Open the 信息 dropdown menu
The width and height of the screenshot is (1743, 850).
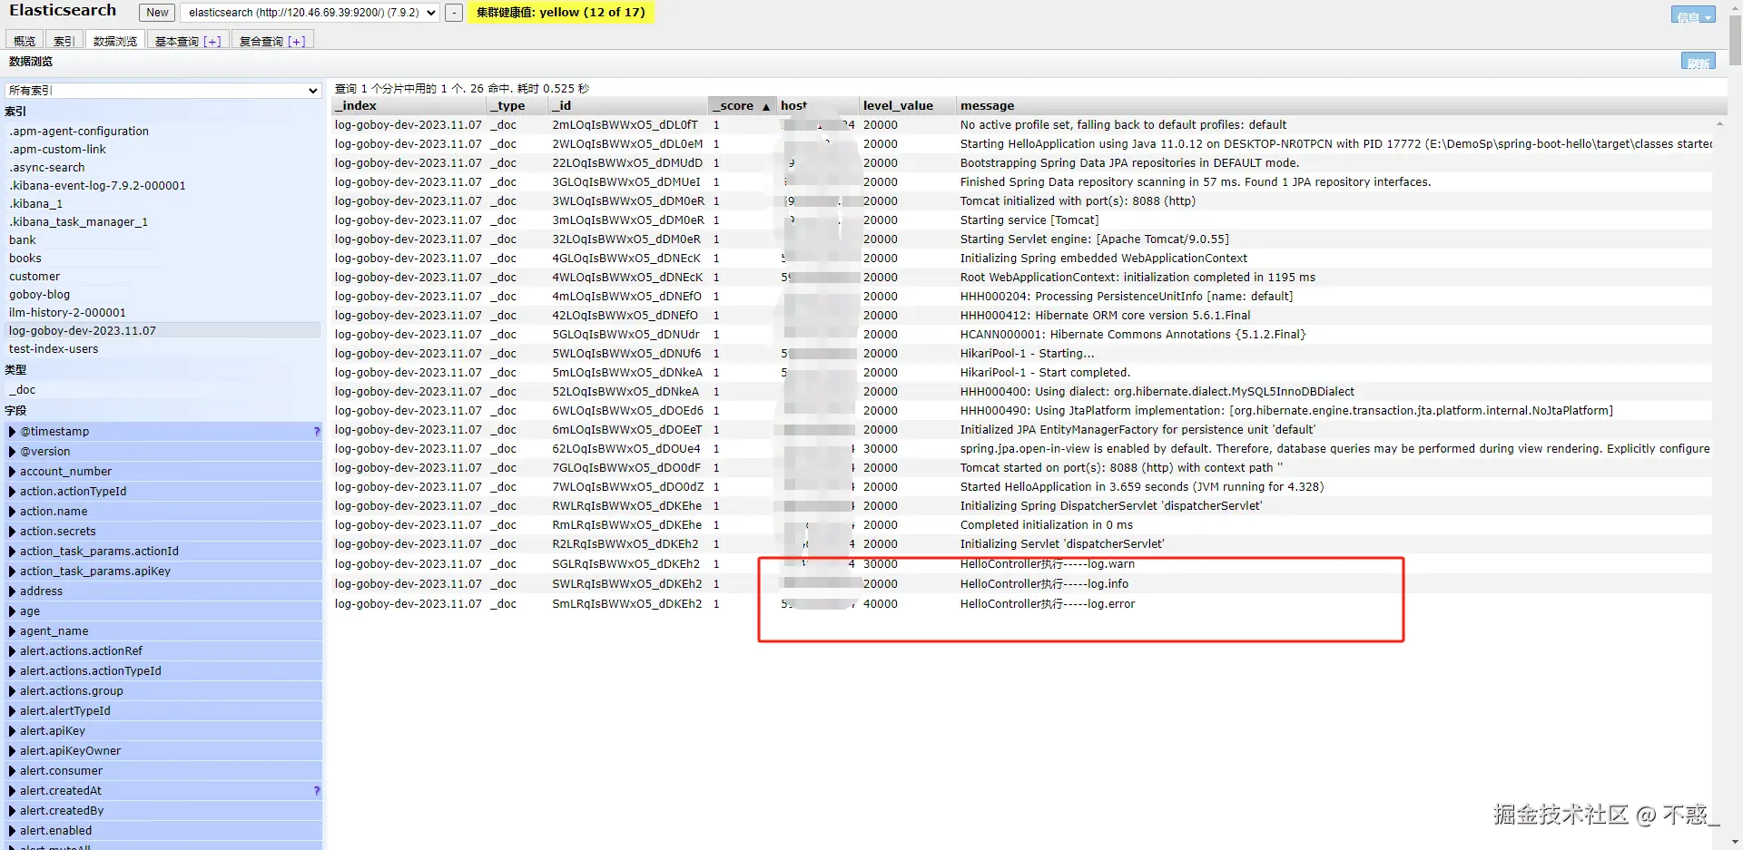[1693, 15]
